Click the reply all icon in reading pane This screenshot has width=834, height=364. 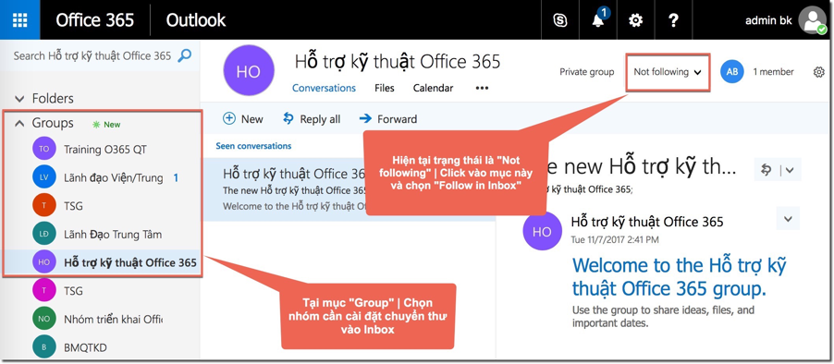click(767, 169)
